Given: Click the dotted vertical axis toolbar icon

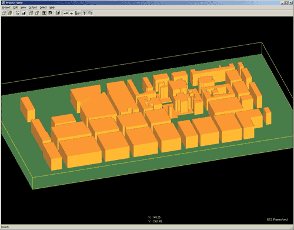Looking at the screenshot, I should [x=85, y=13].
